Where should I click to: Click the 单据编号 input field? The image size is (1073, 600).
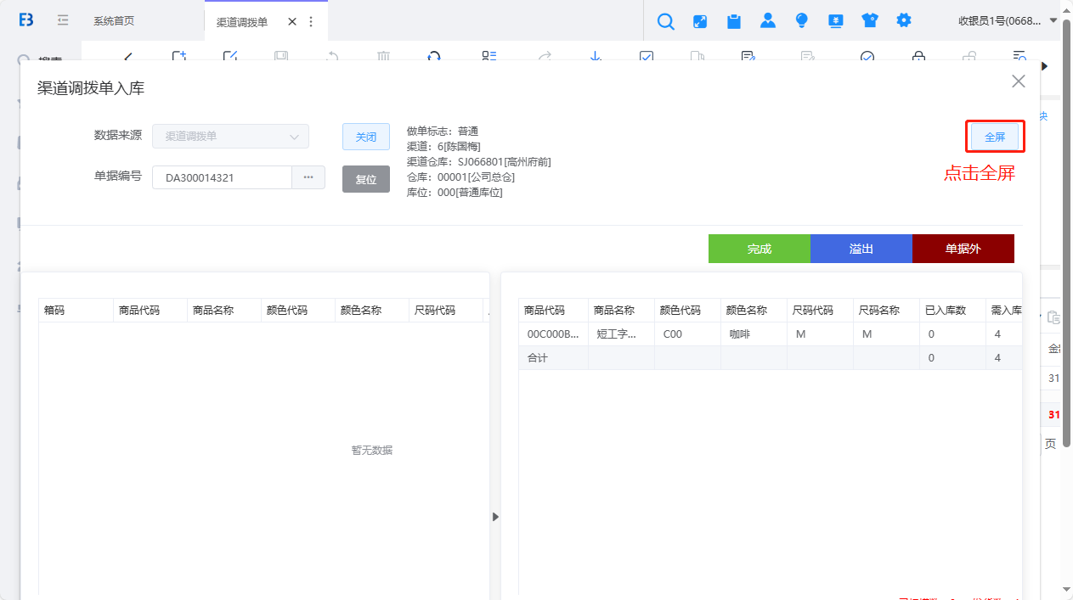tap(223, 177)
